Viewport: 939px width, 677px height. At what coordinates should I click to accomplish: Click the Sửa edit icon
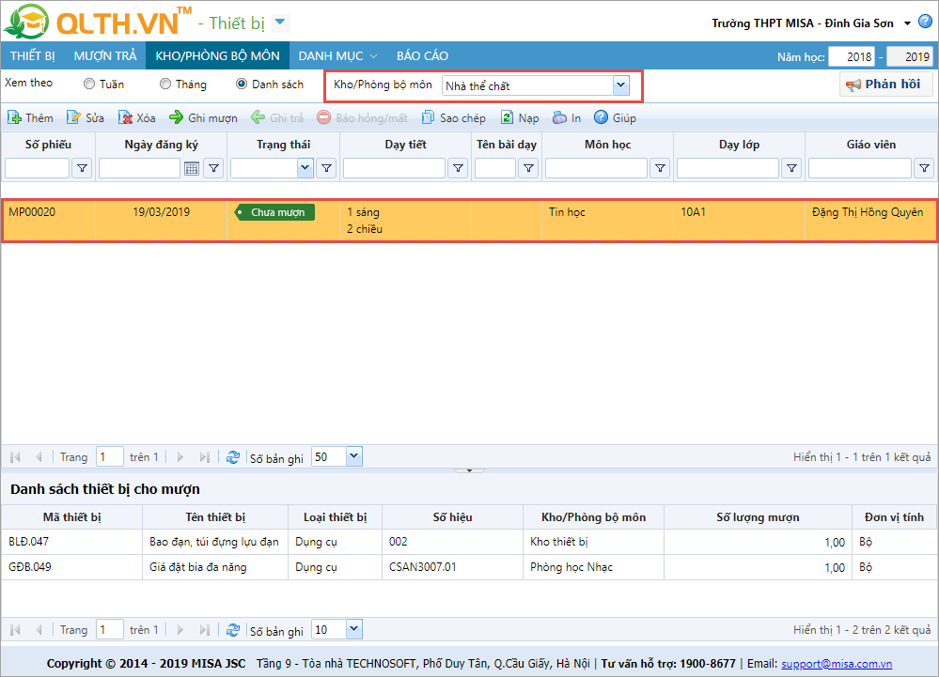click(x=73, y=117)
